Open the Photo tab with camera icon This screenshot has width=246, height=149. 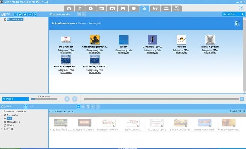coord(69,9)
